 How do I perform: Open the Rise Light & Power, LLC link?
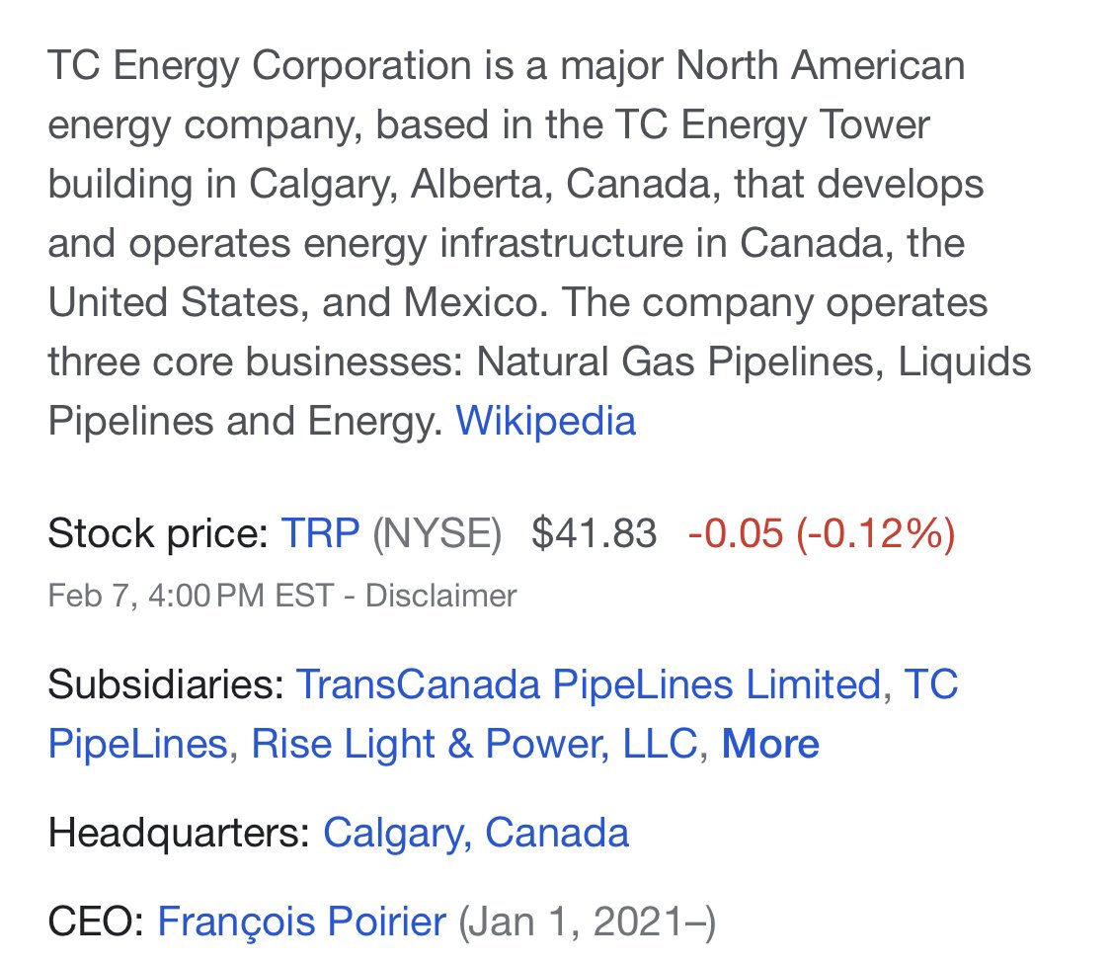[x=474, y=745]
